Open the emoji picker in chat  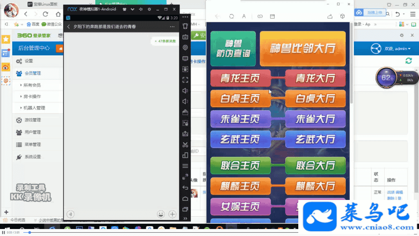tap(161, 214)
